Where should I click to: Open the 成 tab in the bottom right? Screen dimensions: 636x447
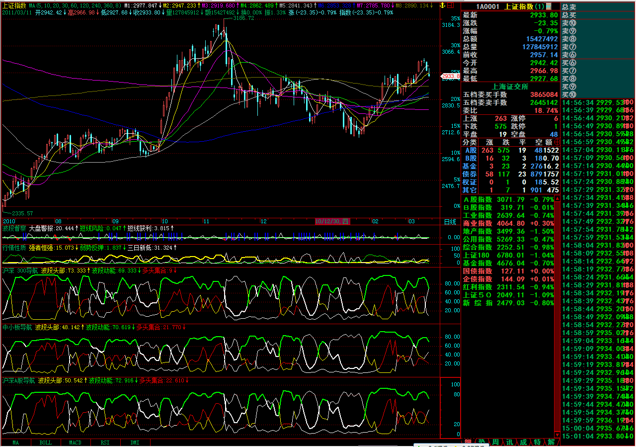[x=524, y=443]
